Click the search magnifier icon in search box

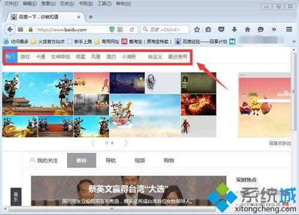(x=145, y=30)
